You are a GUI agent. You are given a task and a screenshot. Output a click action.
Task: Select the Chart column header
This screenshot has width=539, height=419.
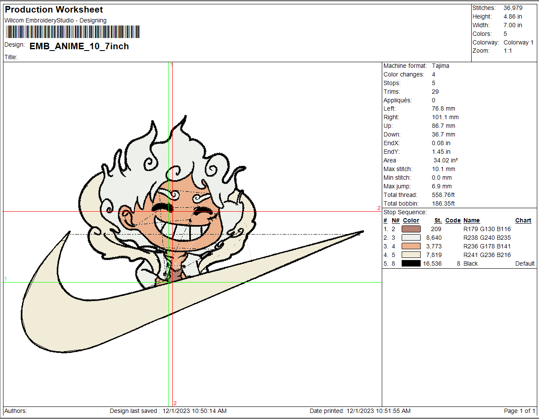523,220
